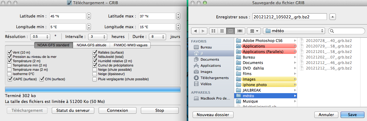The width and height of the screenshot is (367, 121).
Task: Open Intervalle dropdown
Action: click(x=98, y=37)
